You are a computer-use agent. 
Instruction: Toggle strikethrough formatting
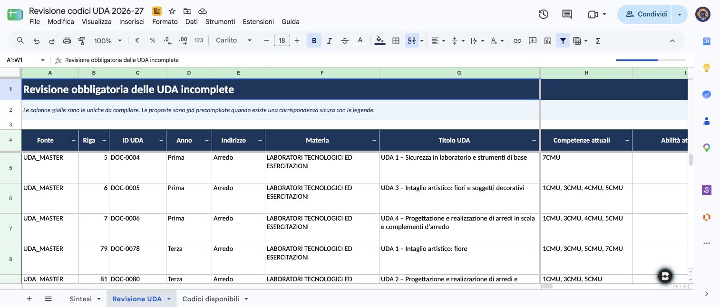point(345,41)
